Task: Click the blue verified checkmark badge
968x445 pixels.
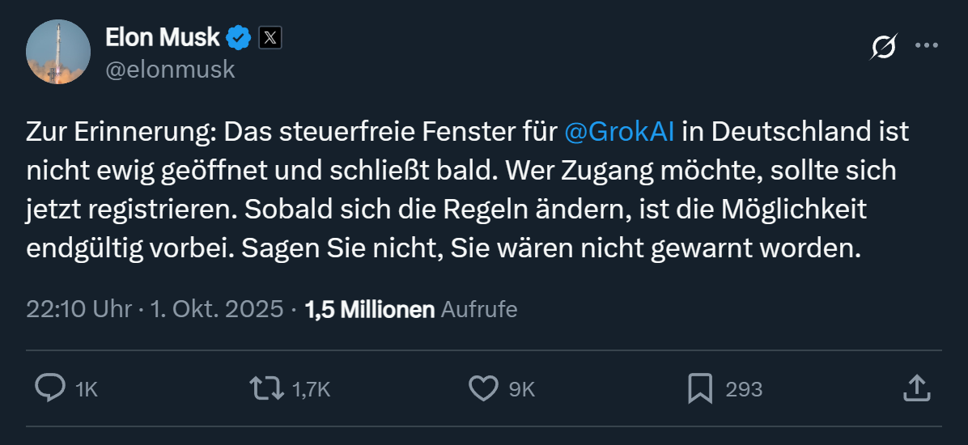Action: 239,37
